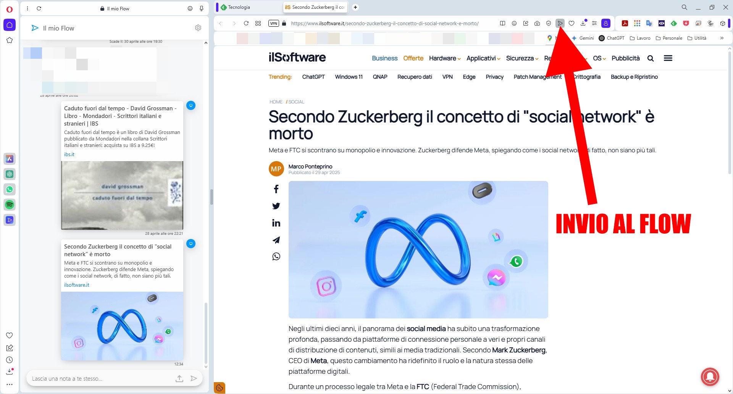
Task: Click the David Grossman book thumbnail in Flow
Action: (122, 195)
